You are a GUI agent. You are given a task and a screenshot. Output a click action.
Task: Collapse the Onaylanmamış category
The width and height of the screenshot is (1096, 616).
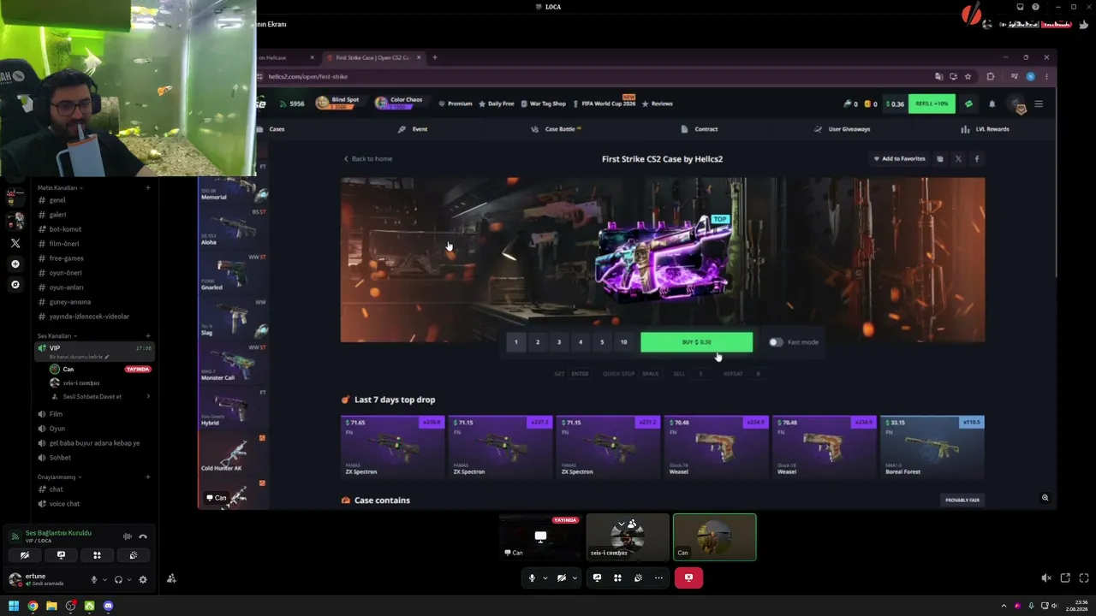point(59,477)
